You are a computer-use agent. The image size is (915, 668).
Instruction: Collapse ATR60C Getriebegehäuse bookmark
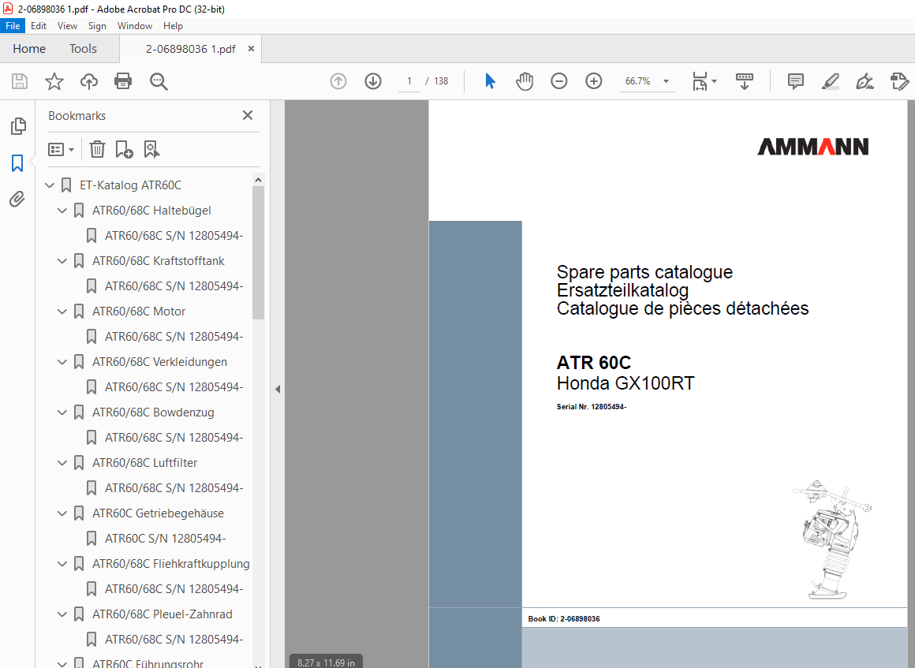click(x=62, y=513)
